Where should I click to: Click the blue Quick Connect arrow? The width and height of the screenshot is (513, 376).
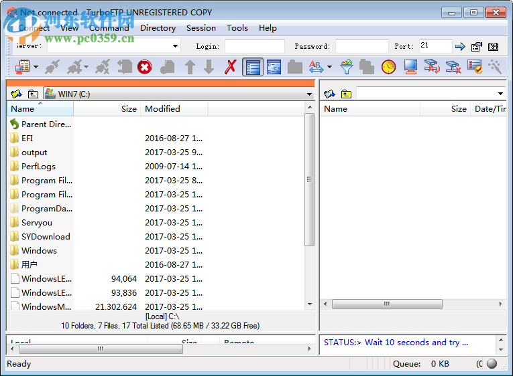coord(460,46)
